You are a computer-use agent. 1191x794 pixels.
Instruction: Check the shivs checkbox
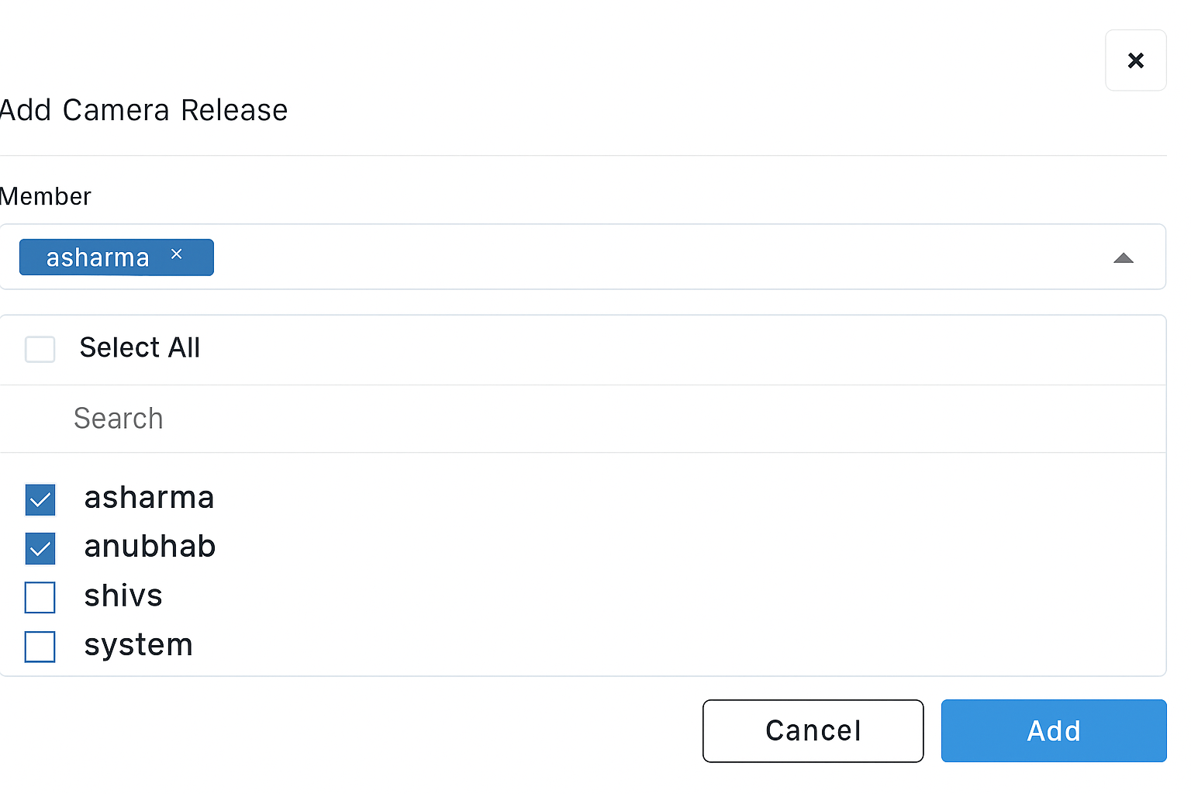pyautogui.click(x=40, y=598)
